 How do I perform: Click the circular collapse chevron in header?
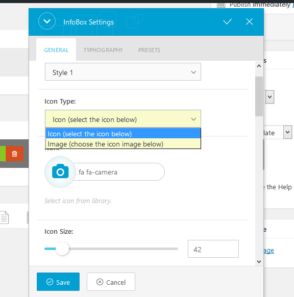click(x=47, y=21)
